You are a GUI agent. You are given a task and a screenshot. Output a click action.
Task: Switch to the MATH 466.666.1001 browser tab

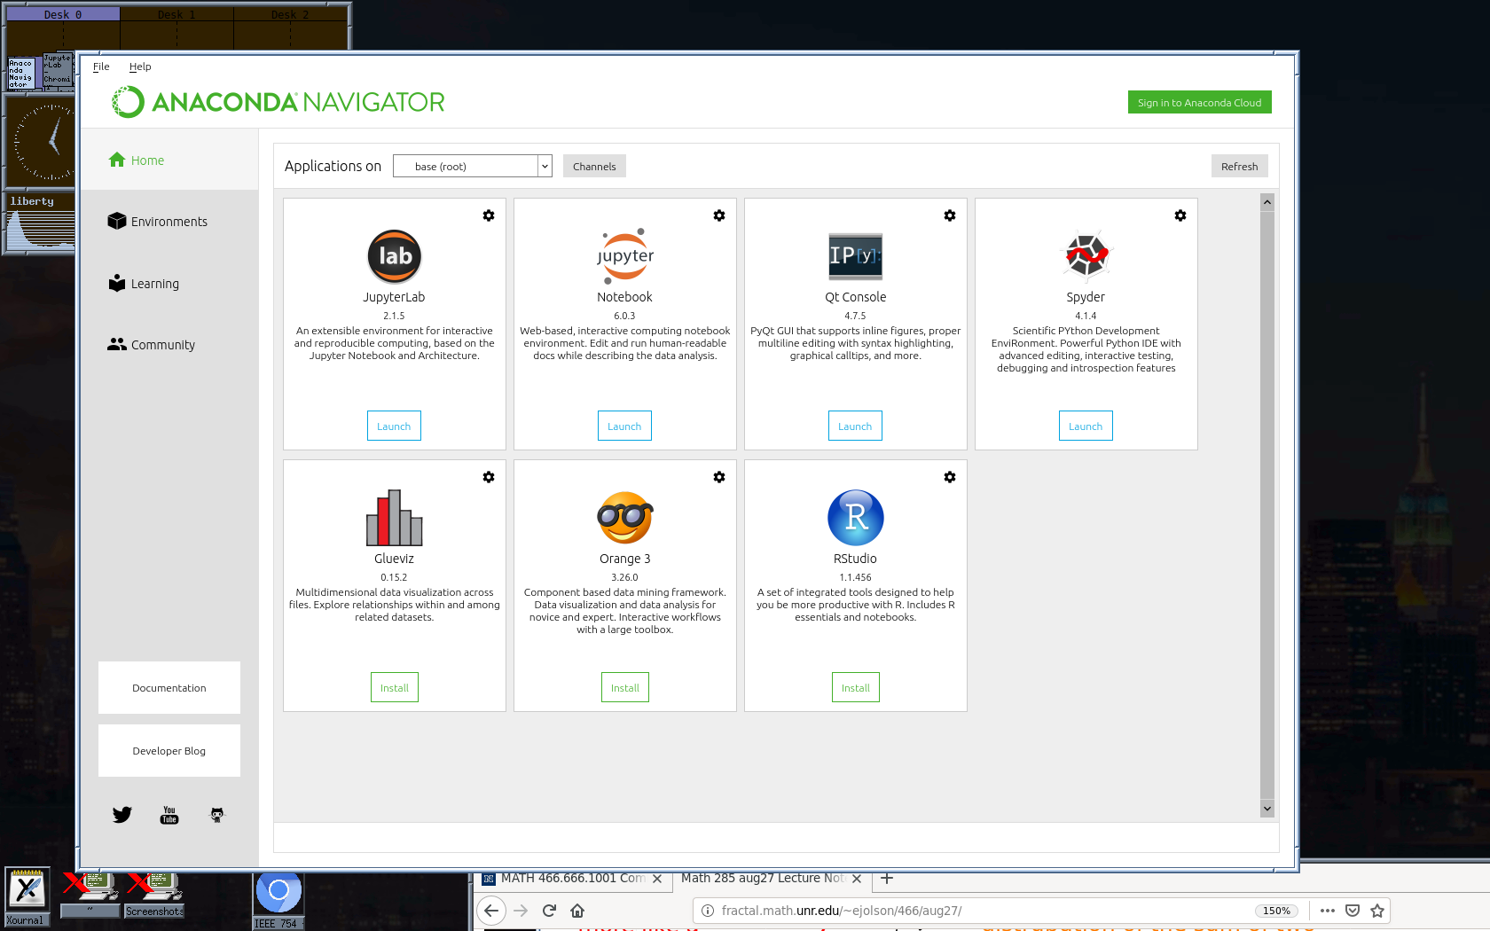[572, 878]
